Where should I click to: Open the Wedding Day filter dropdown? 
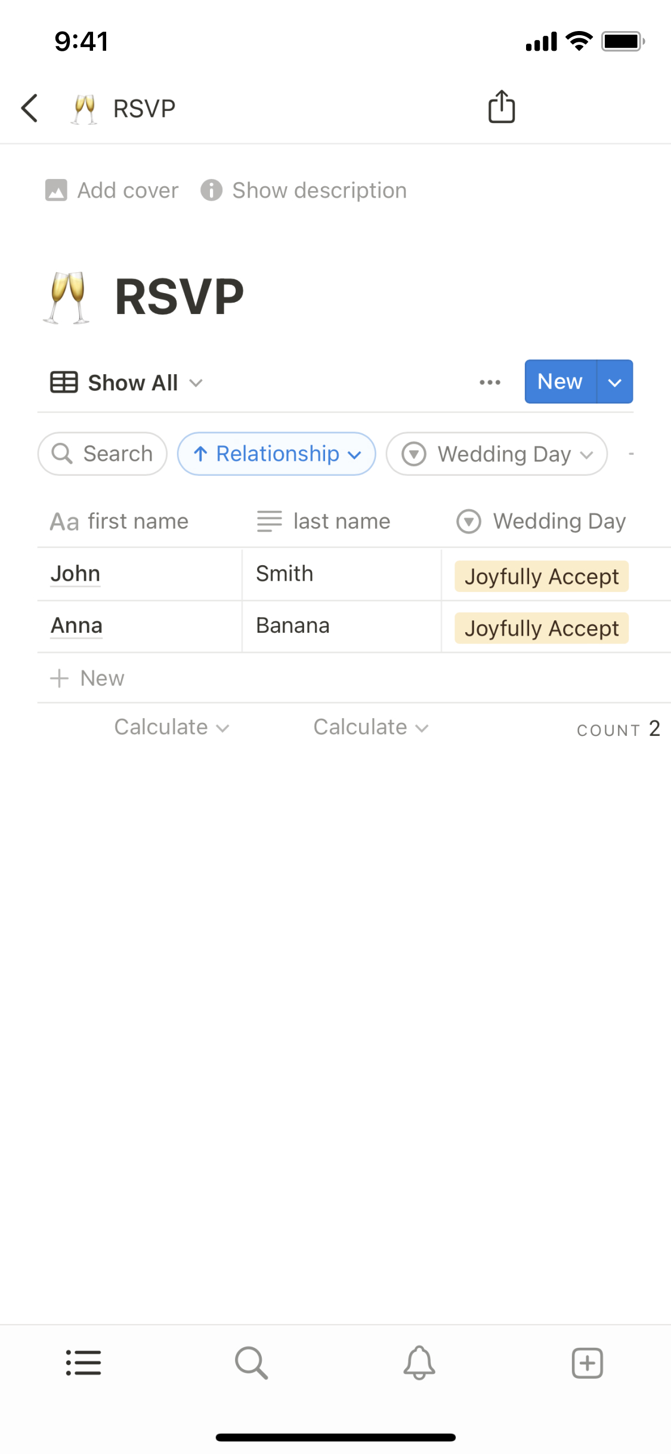point(497,454)
